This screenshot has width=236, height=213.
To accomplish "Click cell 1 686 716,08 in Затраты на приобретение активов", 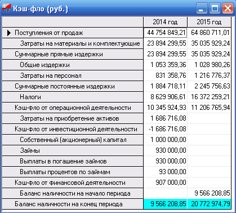I will pos(166,118).
